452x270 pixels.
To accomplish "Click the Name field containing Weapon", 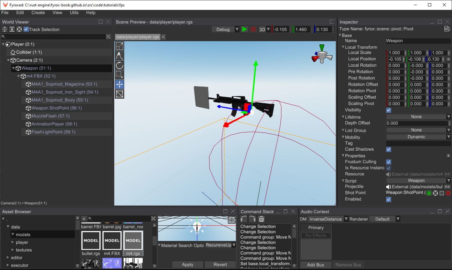I will coord(418,41).
